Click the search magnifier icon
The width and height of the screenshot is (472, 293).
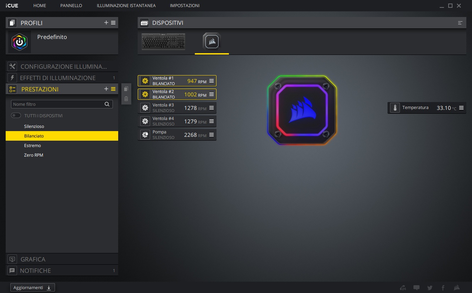tap(107, 104)
